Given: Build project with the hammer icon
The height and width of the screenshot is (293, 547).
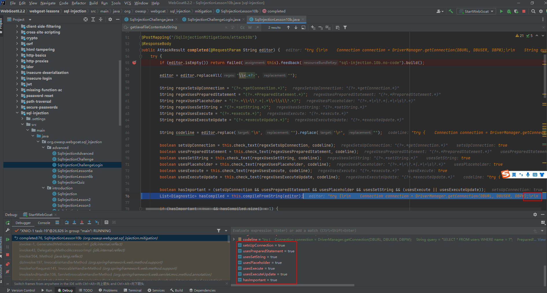Looking at the screenshot, I should pyautogui.click(x=451, y=11).
